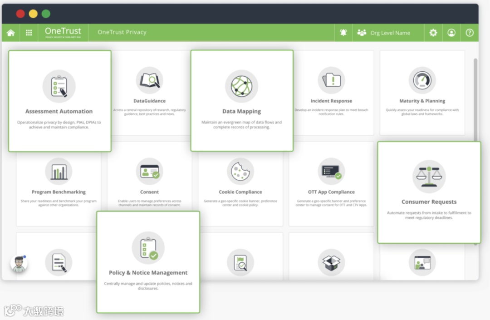Click the document with pen icon
Viewport: 490px width, 320px height.
(x=59, y=262)
